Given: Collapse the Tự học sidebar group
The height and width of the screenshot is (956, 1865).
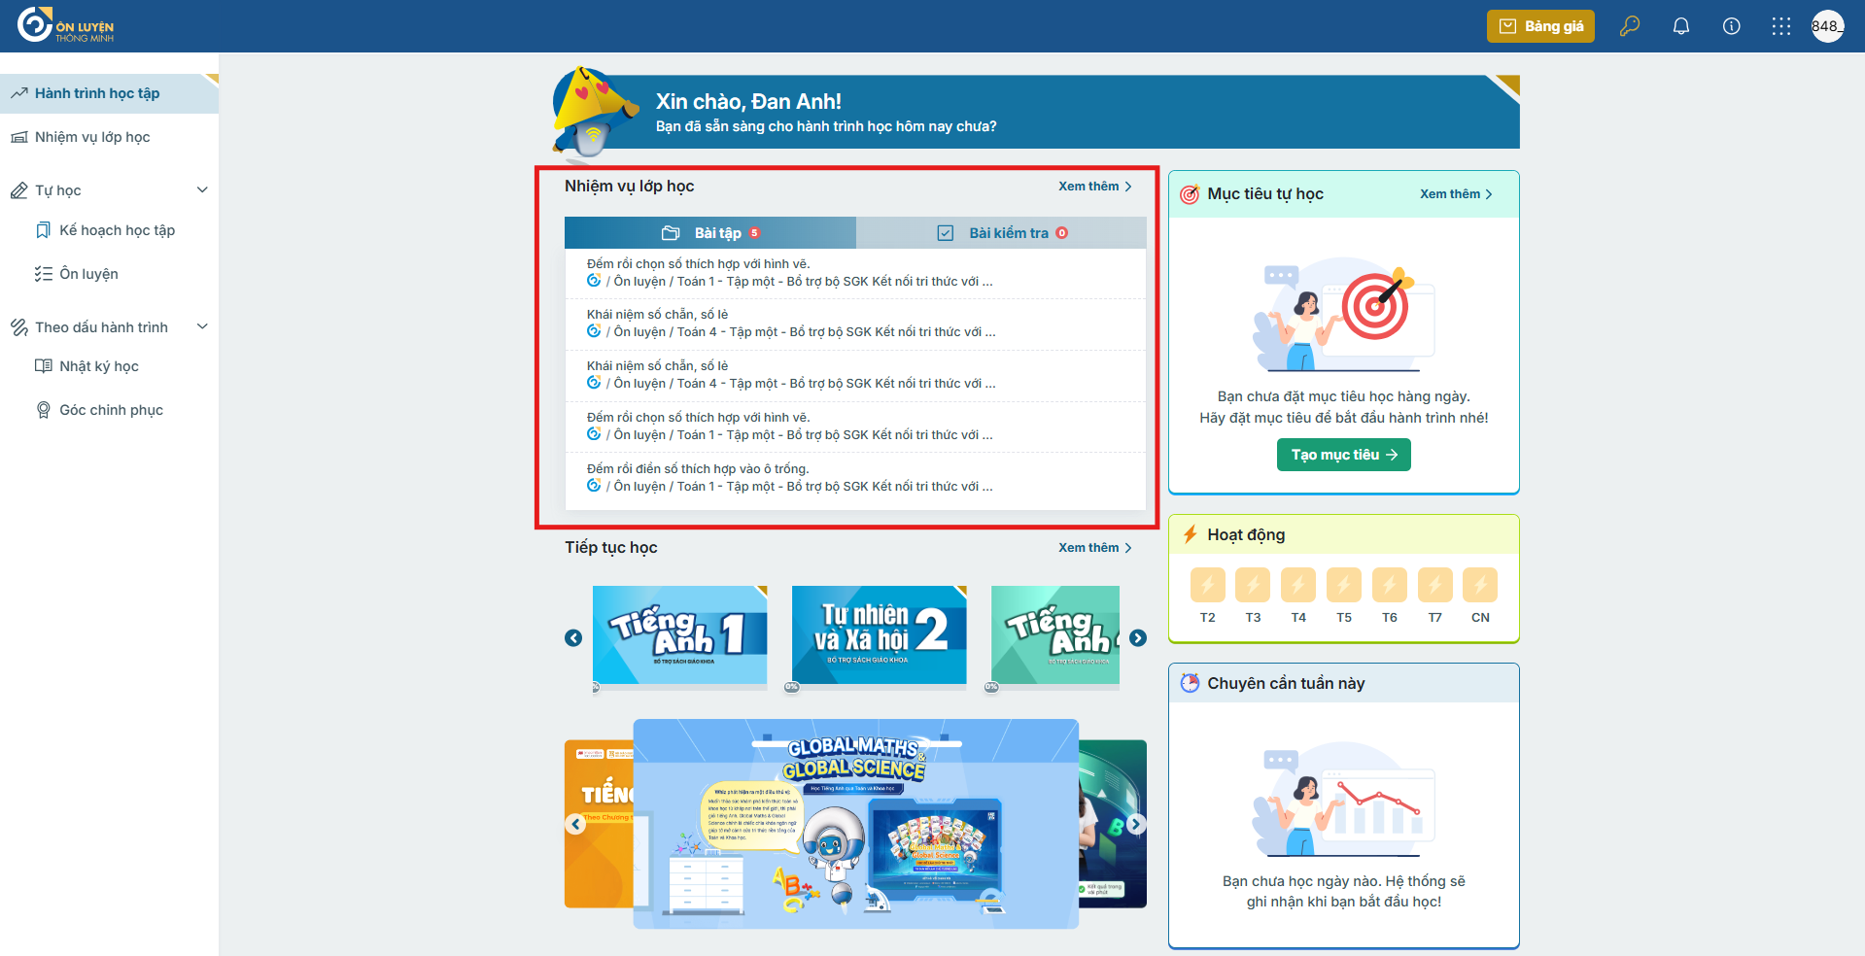Looking at the screenshot, I should coord(202,190).
